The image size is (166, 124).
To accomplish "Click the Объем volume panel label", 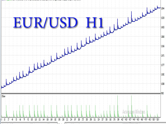I will click(x=4, y=96).
